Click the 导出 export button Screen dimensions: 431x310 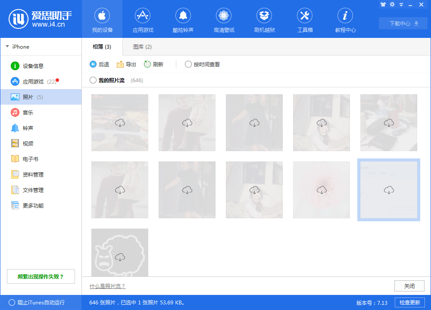click(126, 64)
